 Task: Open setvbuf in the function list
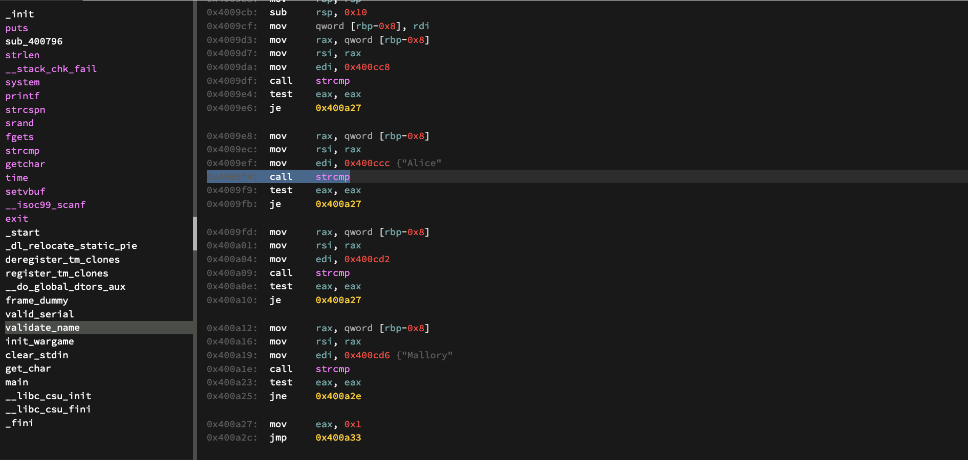tap(26, 192)
